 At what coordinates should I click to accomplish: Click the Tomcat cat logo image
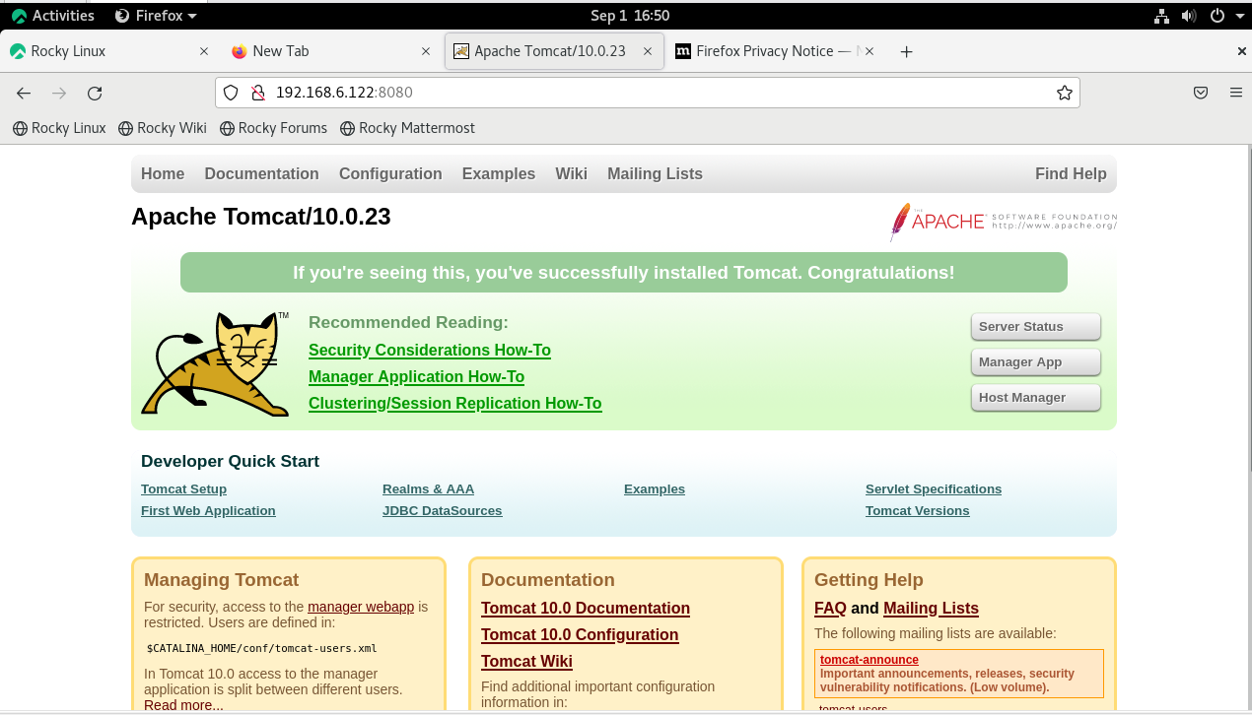click(x=215, y=363)
